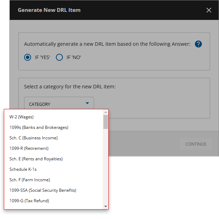Choose 1099-G (Tax Refund) category
This screenshot has width=219, height=219.
pos(29,201)
